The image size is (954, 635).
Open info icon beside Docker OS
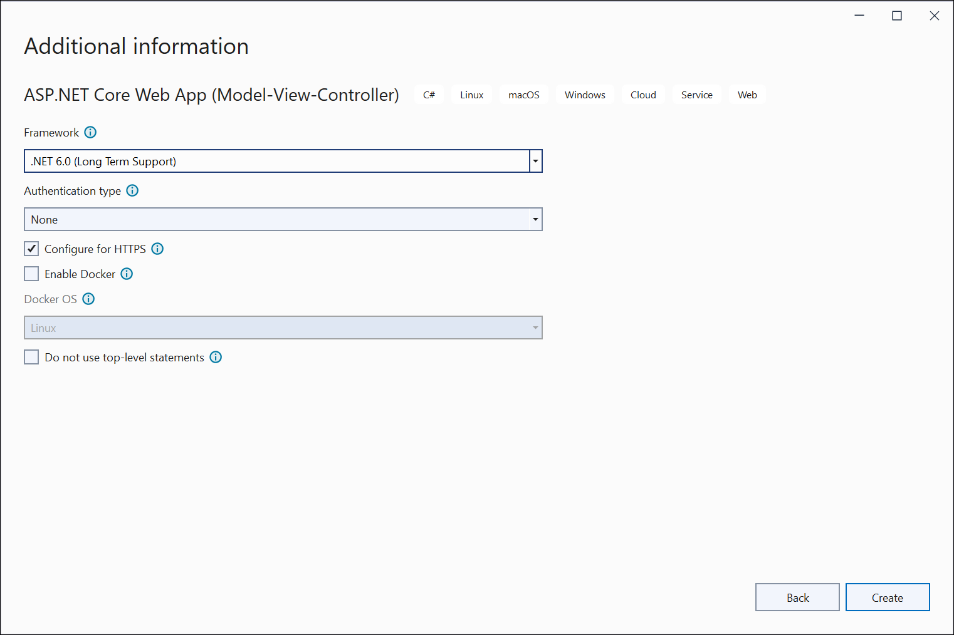point(88,299)
